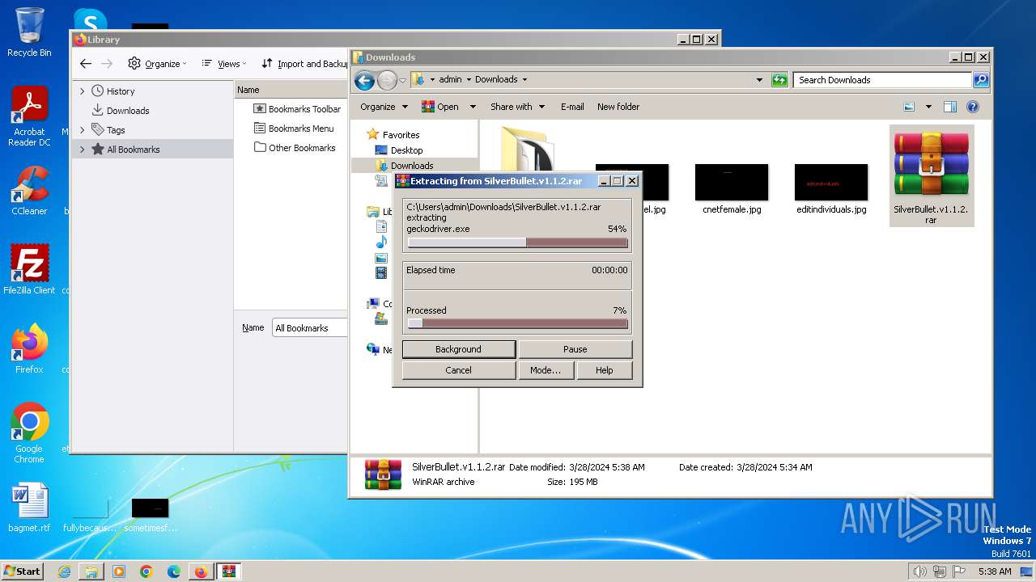This screenshot has width=1036, height=582.
Task: Open Firefox desktop shortcut
Action: [29, 349]
